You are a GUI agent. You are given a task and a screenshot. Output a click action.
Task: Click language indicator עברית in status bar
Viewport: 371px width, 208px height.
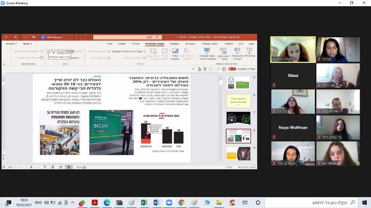[229, 167]
